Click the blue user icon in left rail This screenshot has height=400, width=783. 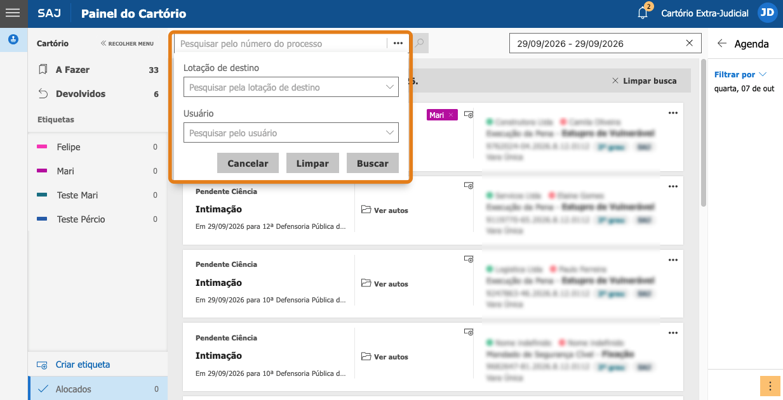point(13,39)
